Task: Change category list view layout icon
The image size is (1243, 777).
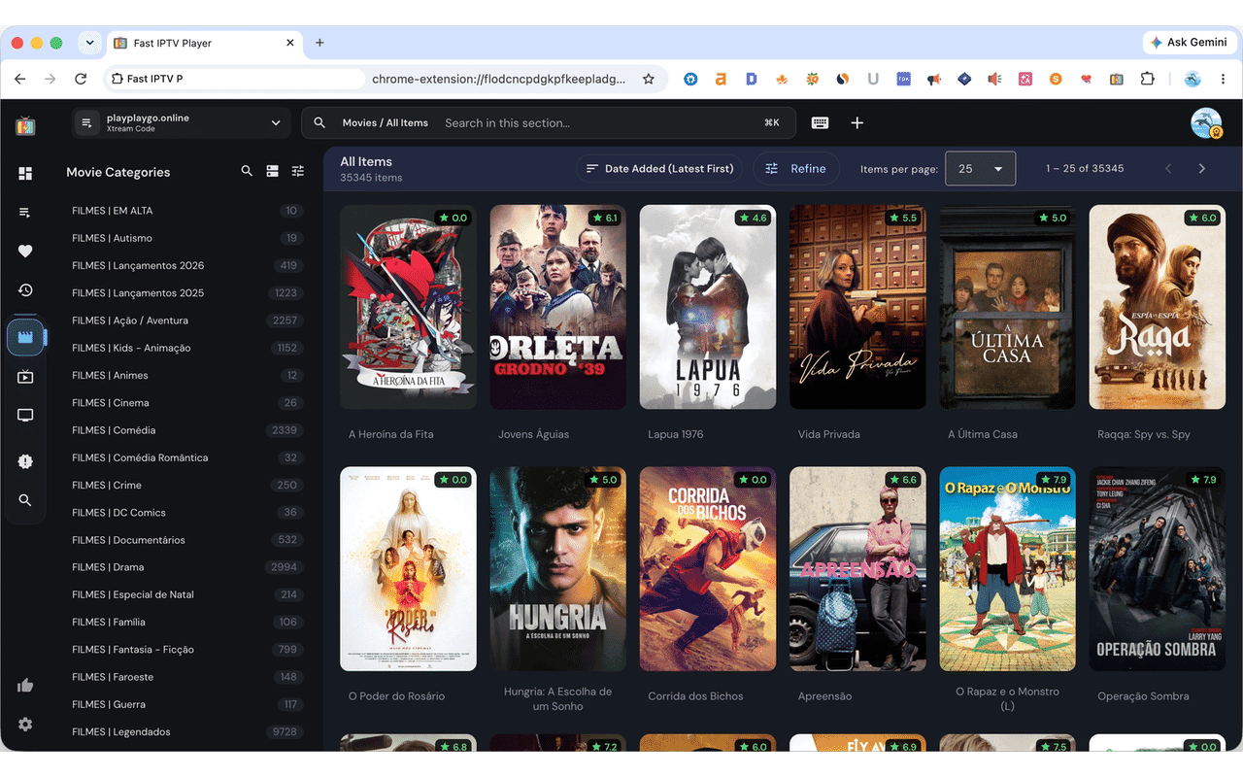Action: point(273,171)
